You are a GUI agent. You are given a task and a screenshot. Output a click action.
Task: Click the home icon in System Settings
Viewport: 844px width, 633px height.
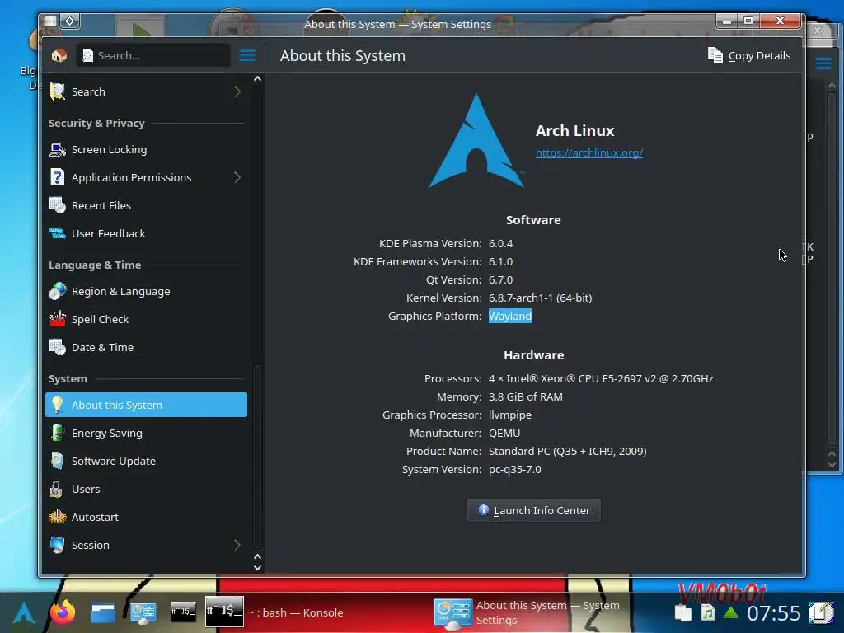[x=59, y=55]
